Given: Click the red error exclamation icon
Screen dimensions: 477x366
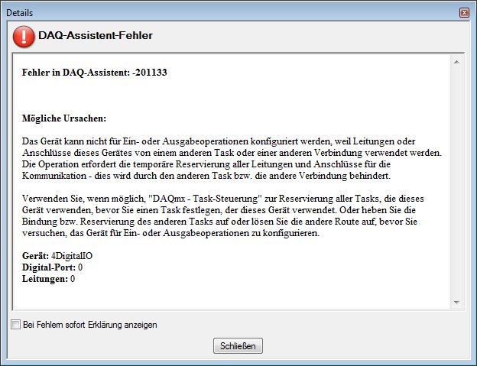Looking at the screenshot, I should pyautogui.click(x=24, y=37).
